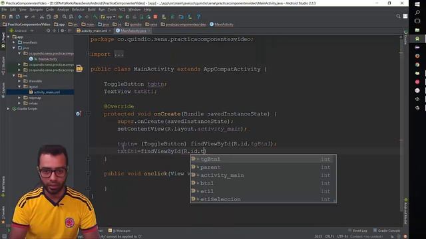
Task: Collapse the java folder
Action: [14, 48]
